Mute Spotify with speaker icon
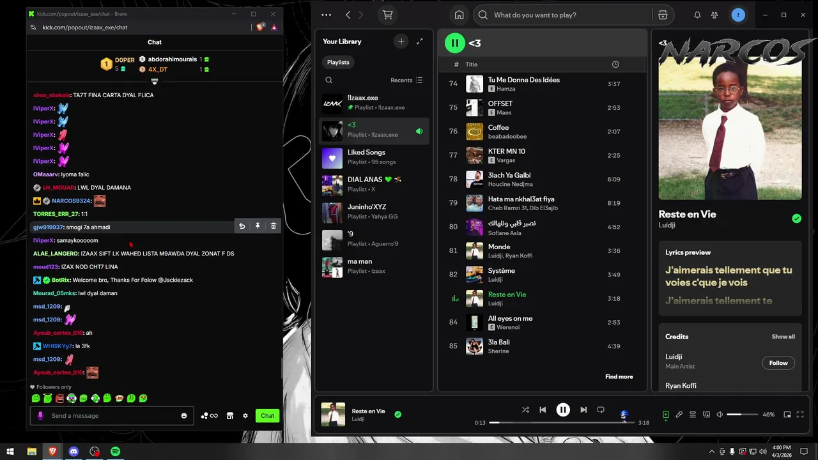This screenshot has width=818, height=460. [x=720, y=415]
